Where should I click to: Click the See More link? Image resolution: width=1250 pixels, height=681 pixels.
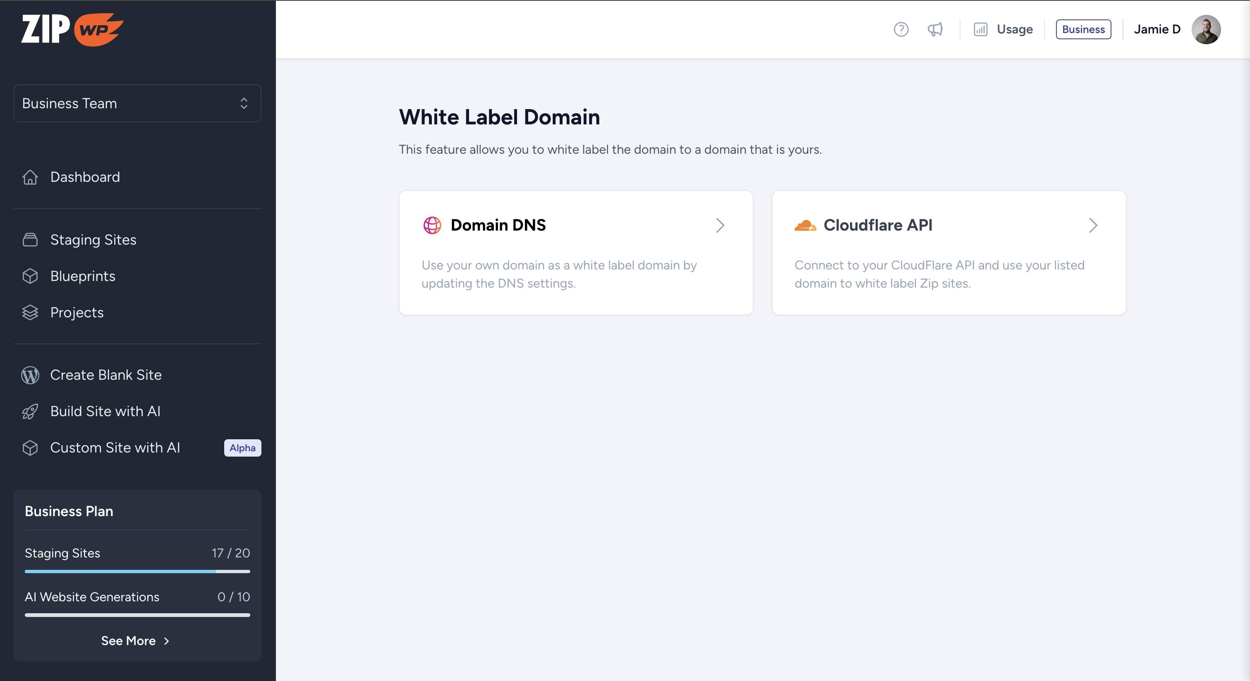click(x=135, y=641)
